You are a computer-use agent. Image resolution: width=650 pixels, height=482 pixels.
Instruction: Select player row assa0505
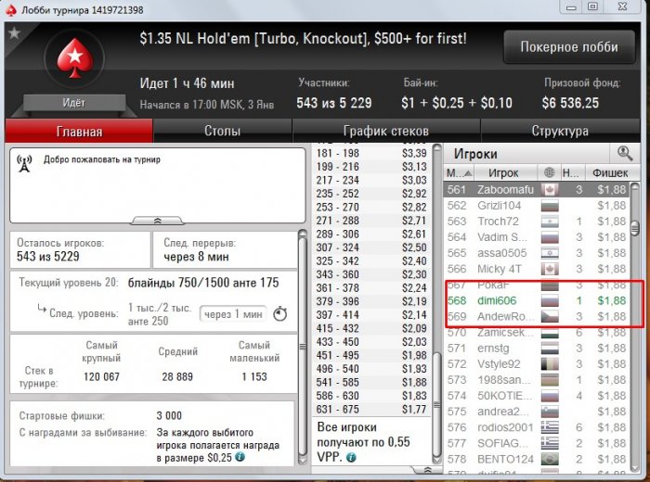pyautogui.click(x=537, y=253)
